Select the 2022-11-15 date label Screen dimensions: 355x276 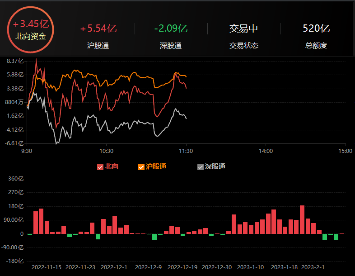pos(47,267)
